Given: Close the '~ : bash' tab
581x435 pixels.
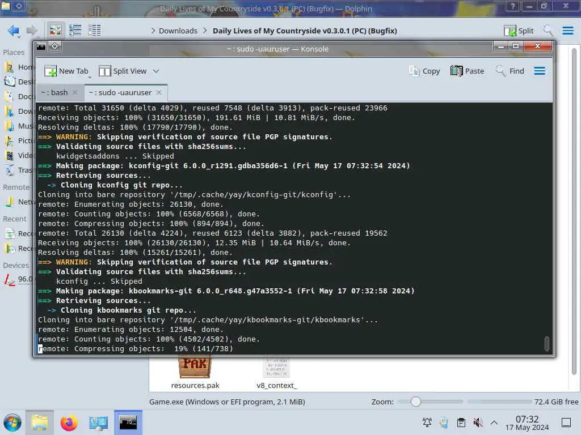Looking at the screenshot, I should [x=75, y=92].
